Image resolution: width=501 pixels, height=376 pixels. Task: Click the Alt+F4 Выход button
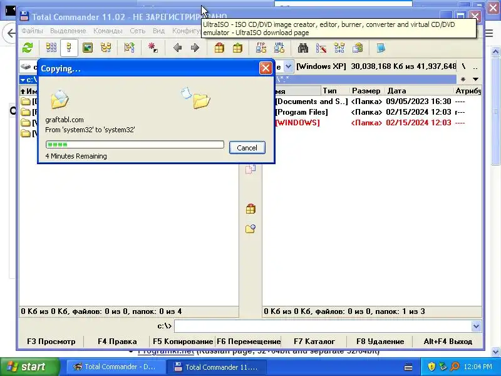[448, 342]
